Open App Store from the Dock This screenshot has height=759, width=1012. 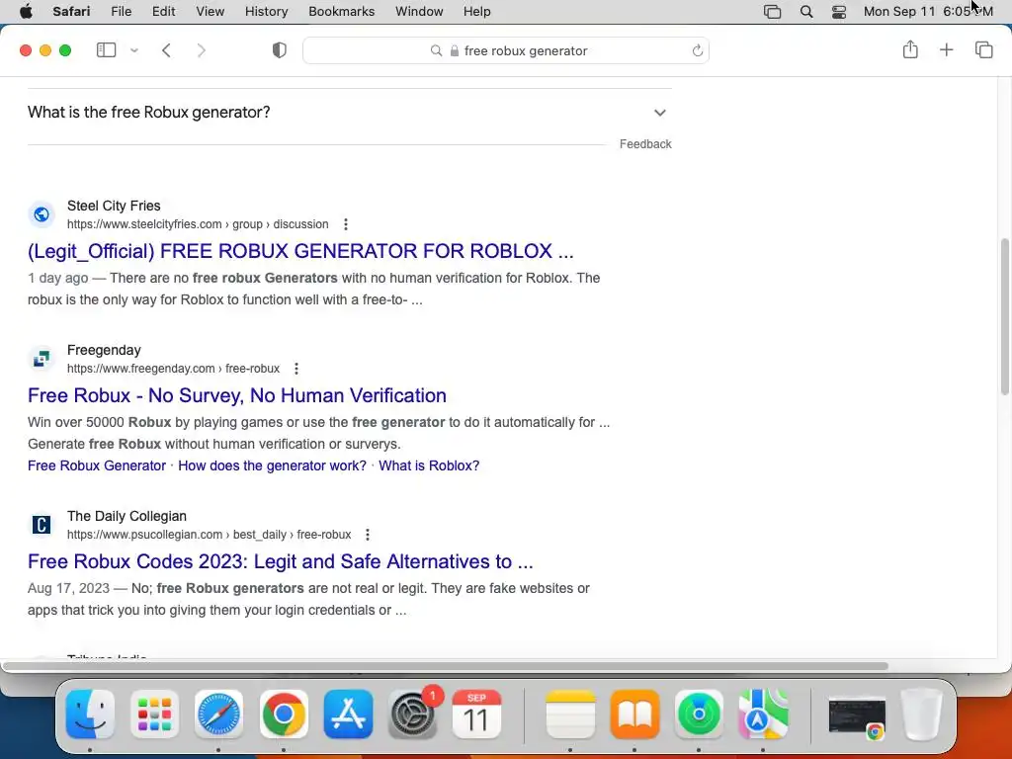(x=348, y=715)
